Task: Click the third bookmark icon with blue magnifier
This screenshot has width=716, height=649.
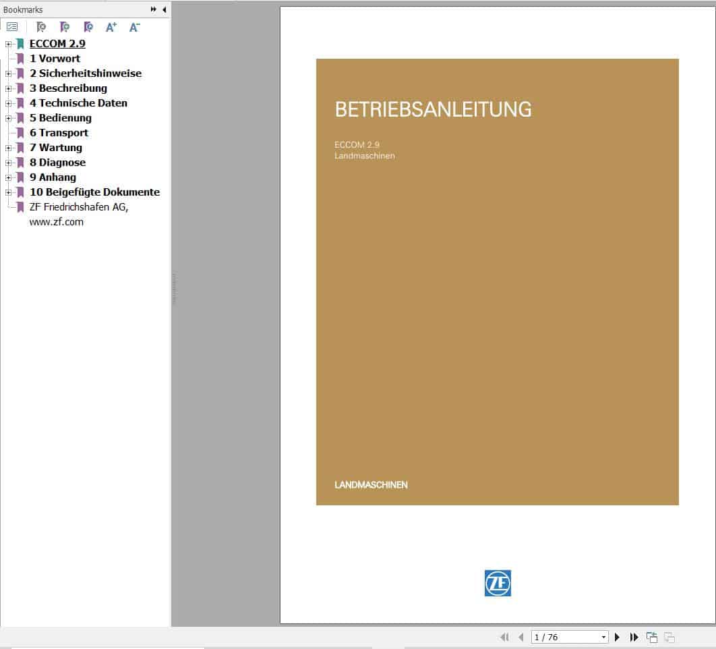Action: (x=88, y=28)
